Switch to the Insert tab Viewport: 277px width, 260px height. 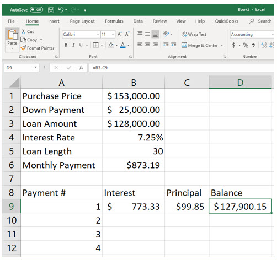(54, 21)
